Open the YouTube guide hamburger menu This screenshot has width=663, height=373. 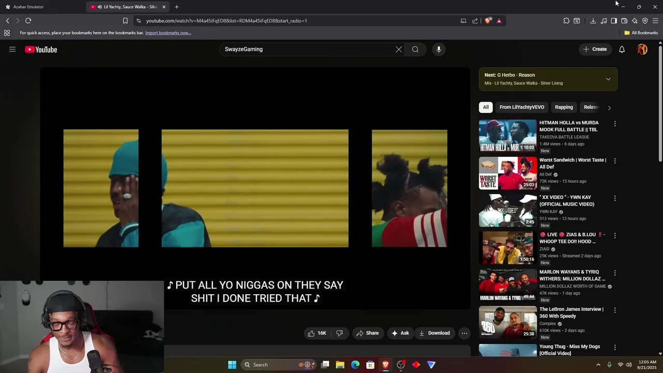(12, 49)
